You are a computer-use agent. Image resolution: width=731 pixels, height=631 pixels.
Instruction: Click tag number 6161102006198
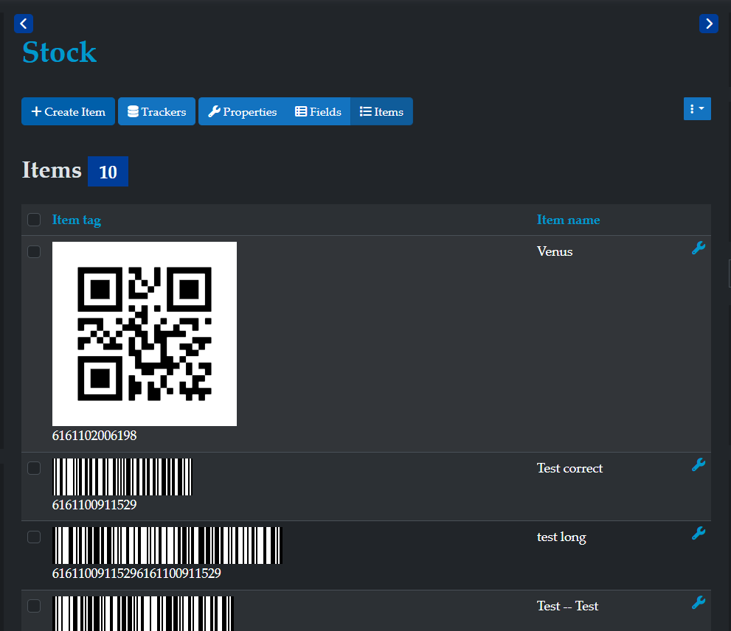click(94, 435)
